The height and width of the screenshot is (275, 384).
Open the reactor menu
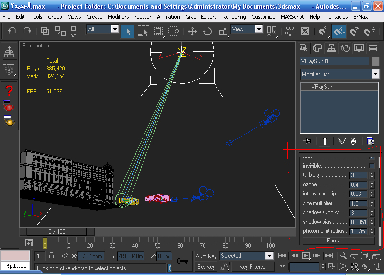[143, 17]
